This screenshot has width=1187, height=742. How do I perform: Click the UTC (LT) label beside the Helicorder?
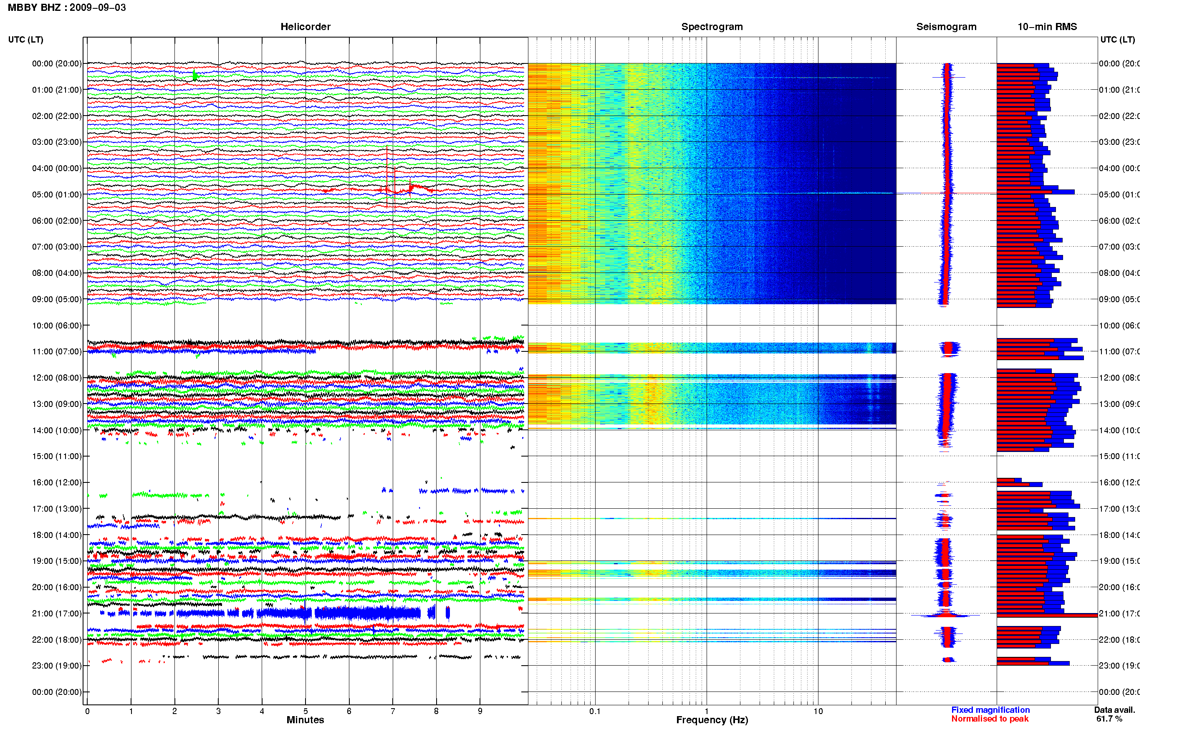(25, 40)
